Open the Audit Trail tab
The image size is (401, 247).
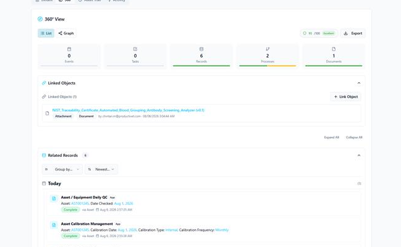pos(90,1)
